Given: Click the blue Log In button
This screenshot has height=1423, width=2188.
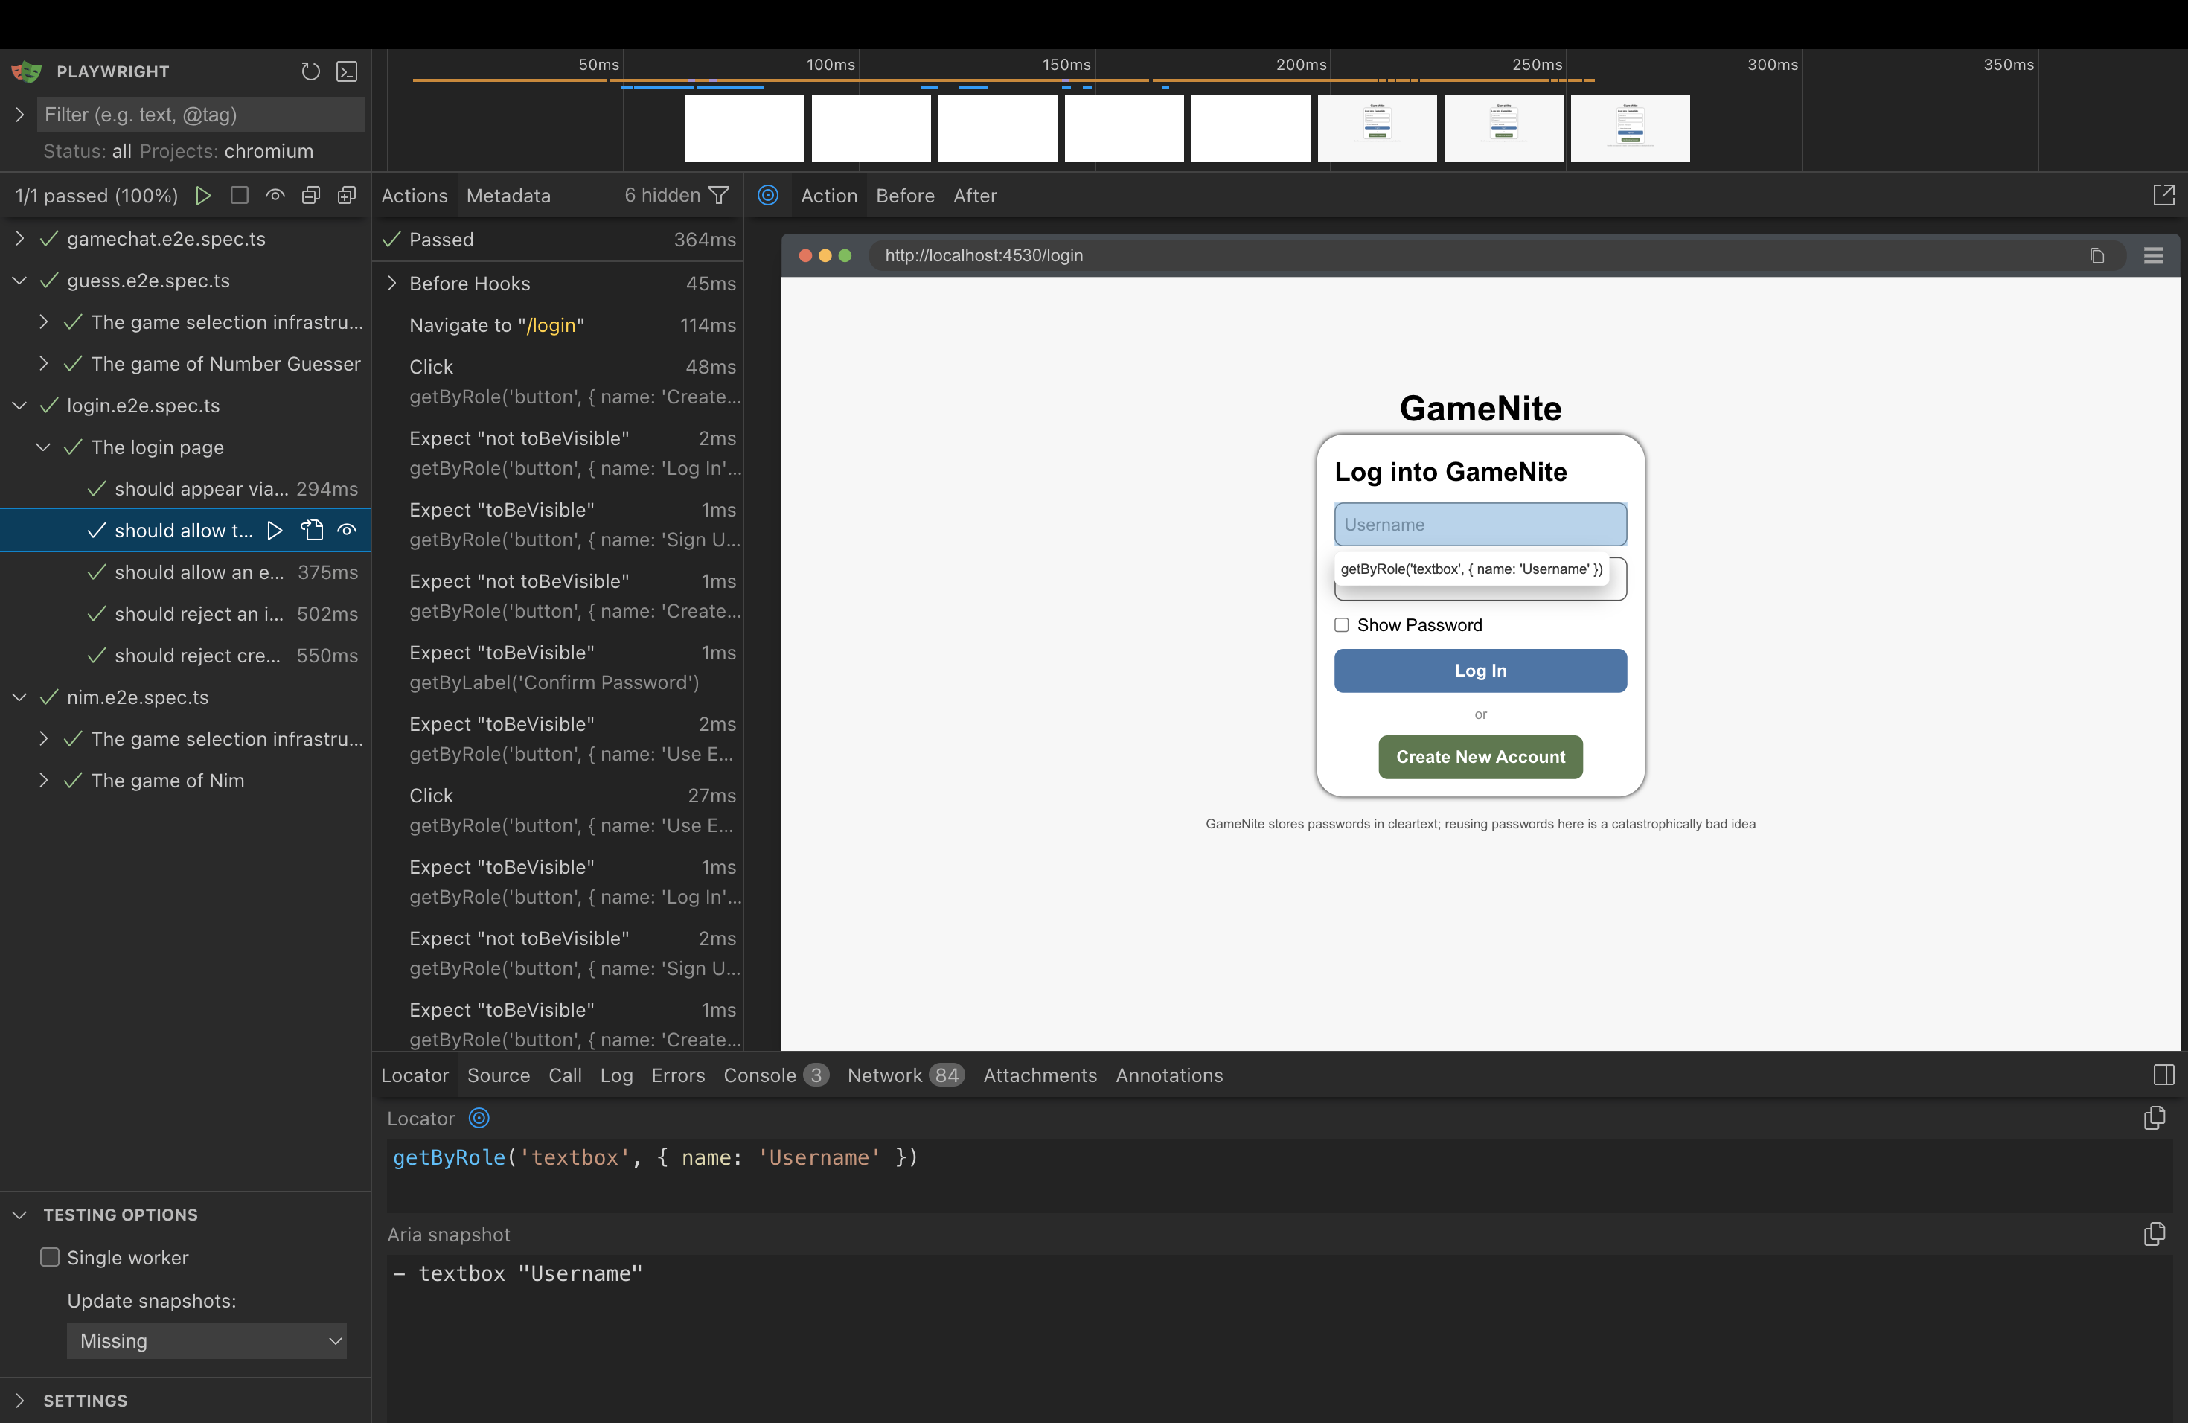Looking at the screenshot, I should point(1480,670).
